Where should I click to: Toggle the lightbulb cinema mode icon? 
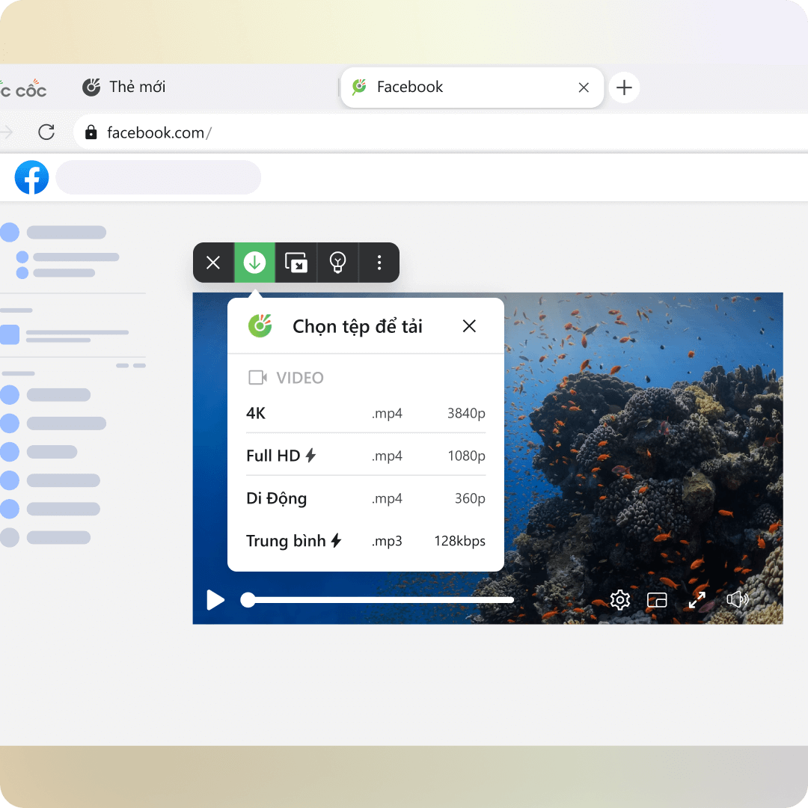[x=338, y=263]
